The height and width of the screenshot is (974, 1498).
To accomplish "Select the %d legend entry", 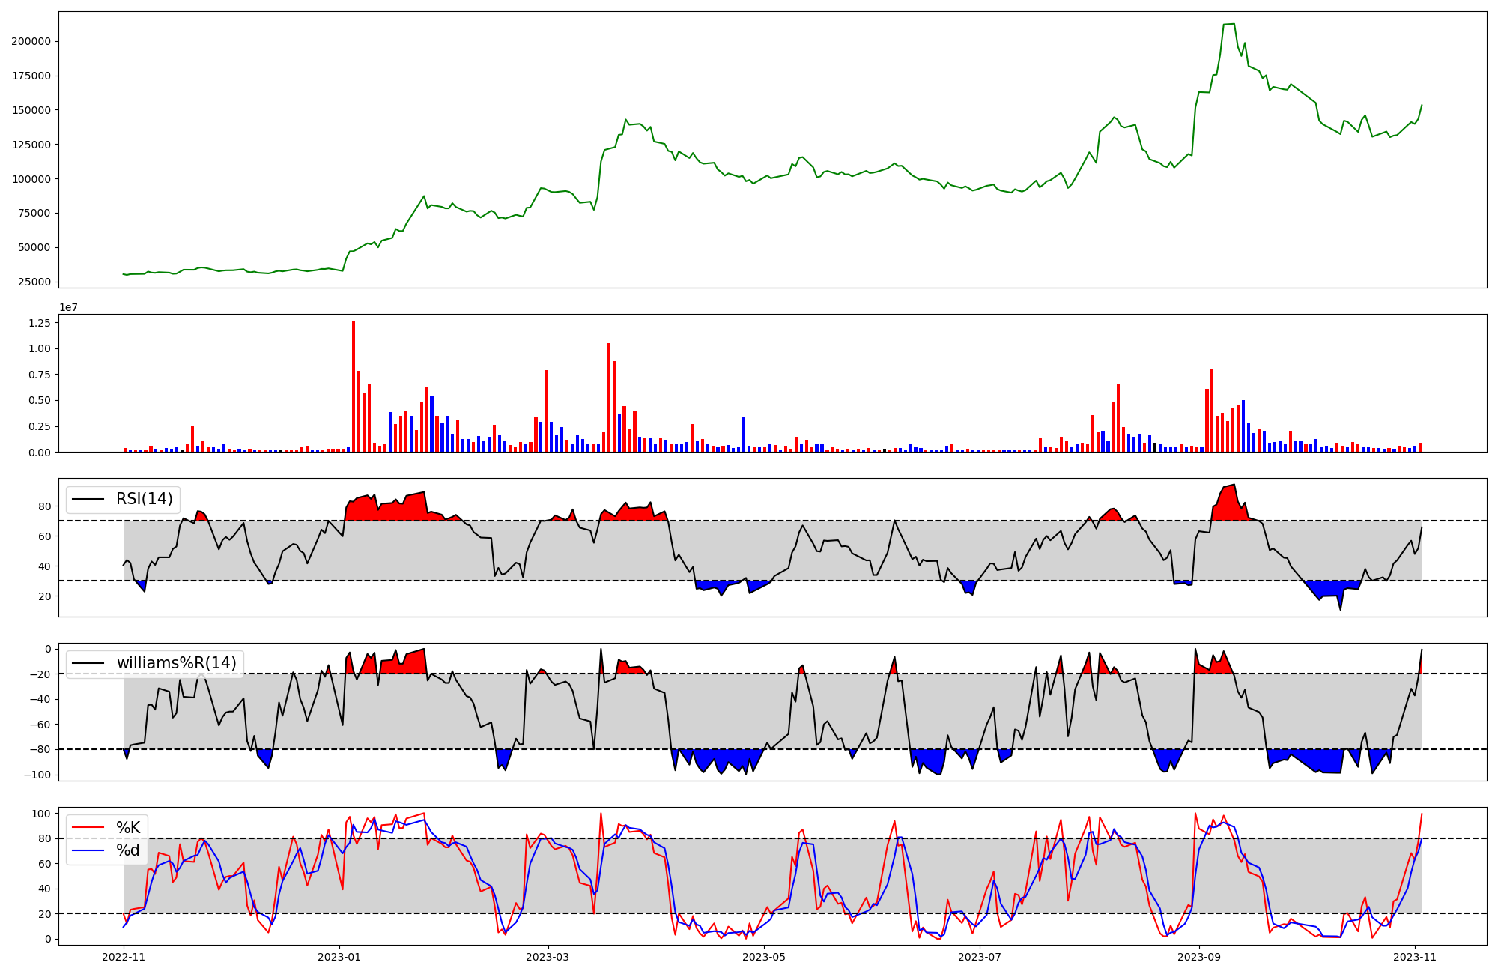I will coord(128,850).
